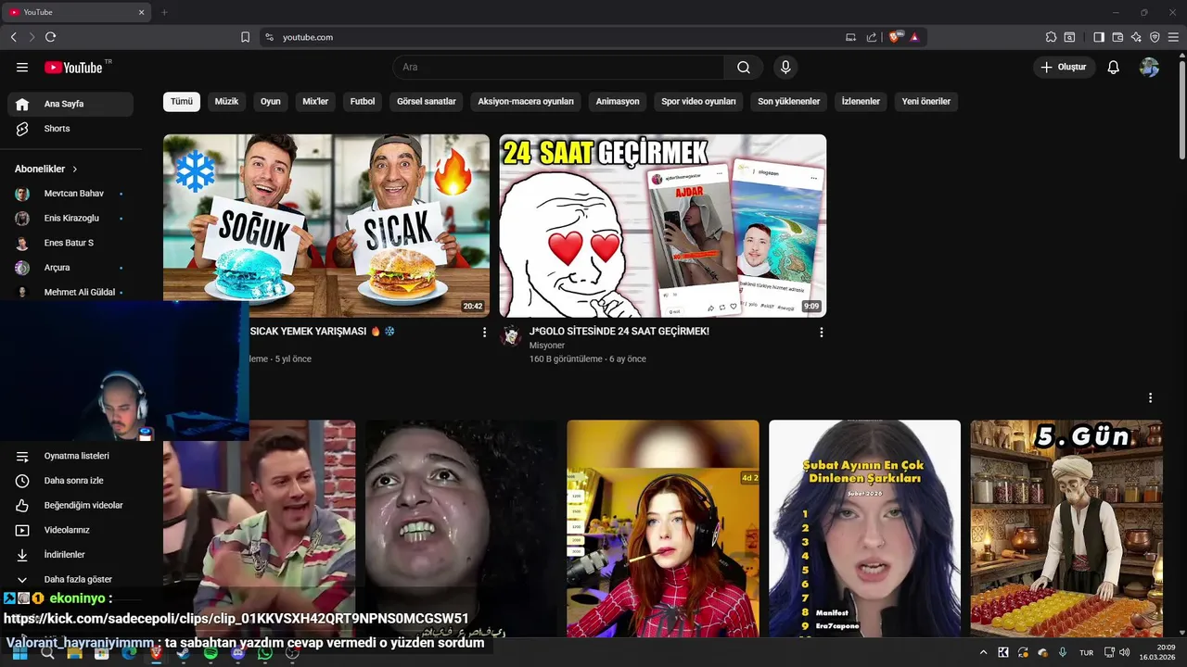
Task: Open a new browser tab
Action: pos(164,12)
